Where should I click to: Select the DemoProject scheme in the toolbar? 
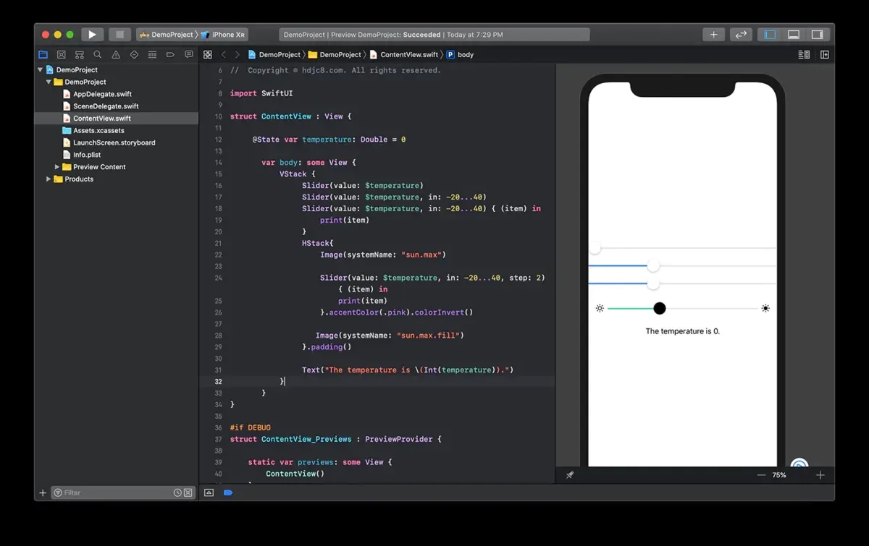[x=167, y=34]
